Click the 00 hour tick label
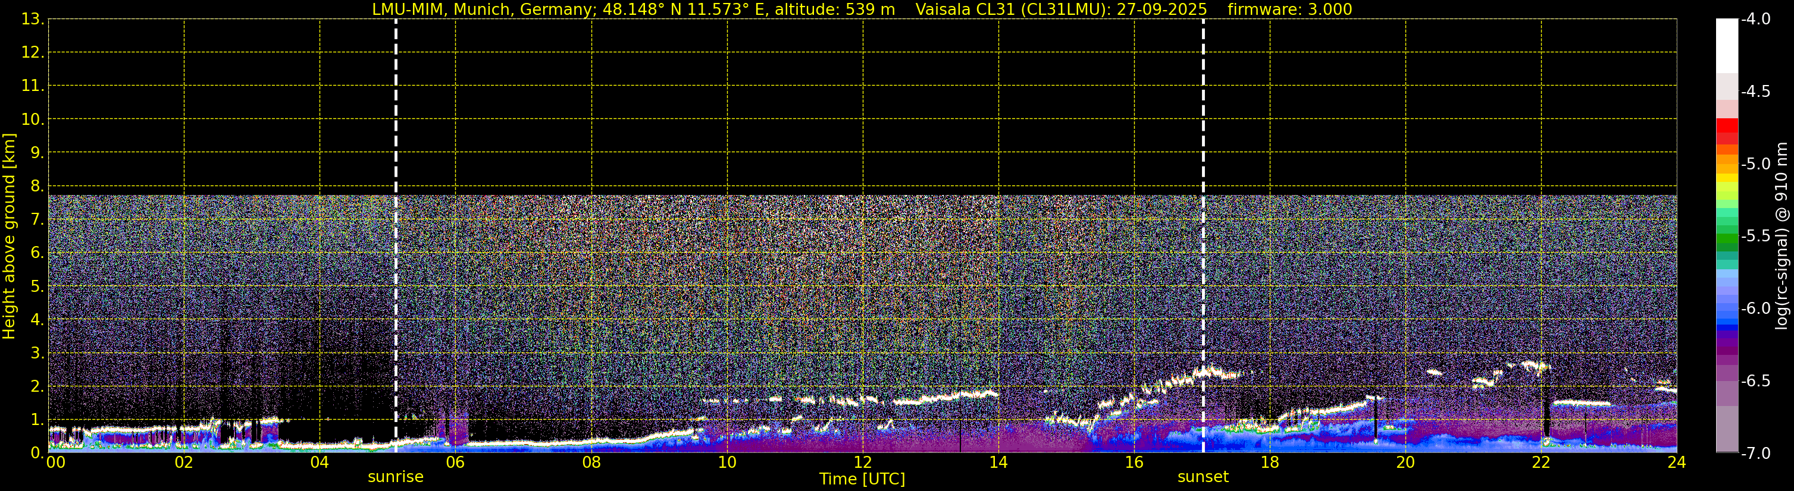This screenshot has height=491, width=1794. (x=55, y=462)
